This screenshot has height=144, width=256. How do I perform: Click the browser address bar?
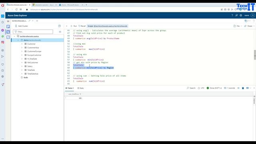pyautogui.click(x=64, y=10)
